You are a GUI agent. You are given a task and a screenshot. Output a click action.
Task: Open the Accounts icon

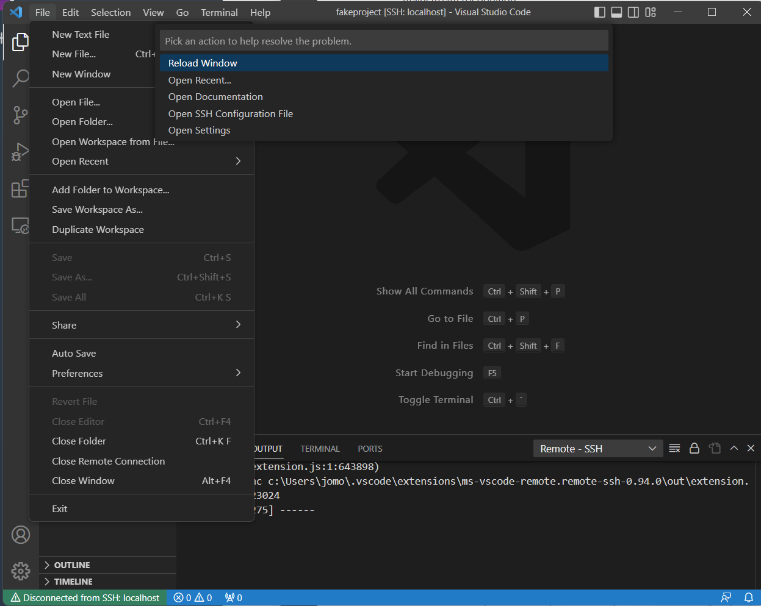[21, 535]
